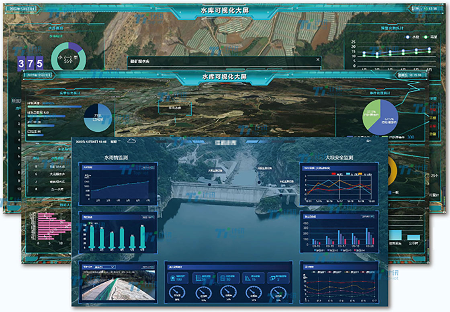The image size is (450, 312).
Task: Click the second gauge dial under the 55 card
Action: pos(203,294)
